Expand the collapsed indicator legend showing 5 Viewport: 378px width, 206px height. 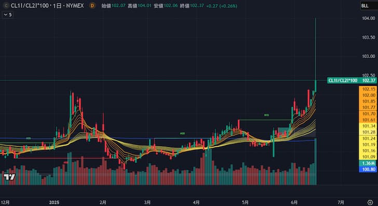tap(8, 14)
